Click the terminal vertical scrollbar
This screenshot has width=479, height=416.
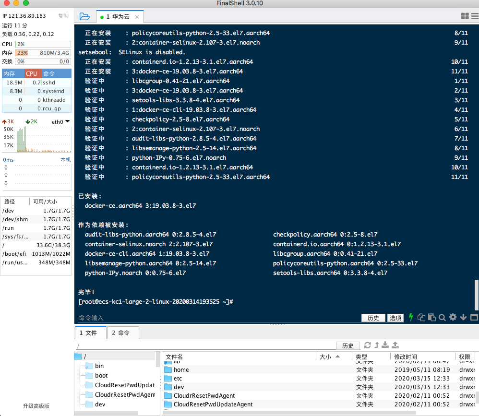[476, 295]
